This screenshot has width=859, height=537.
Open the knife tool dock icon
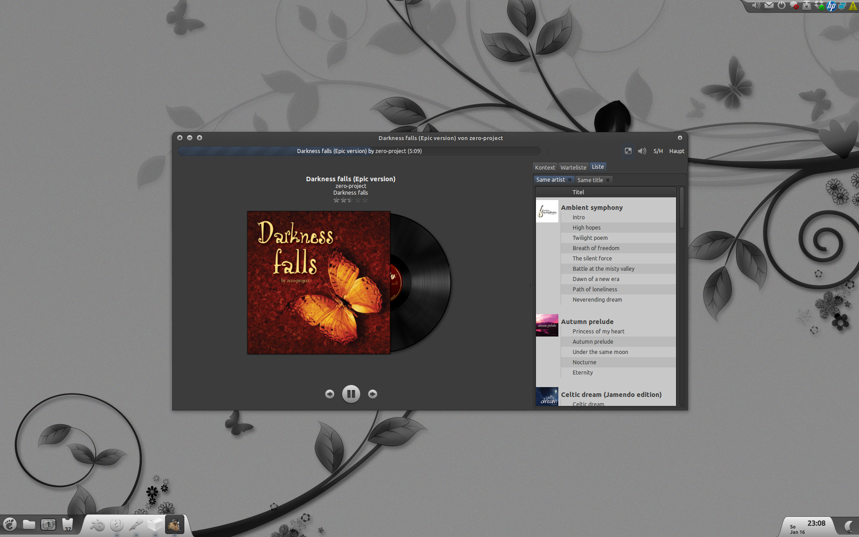coord(136,524)
